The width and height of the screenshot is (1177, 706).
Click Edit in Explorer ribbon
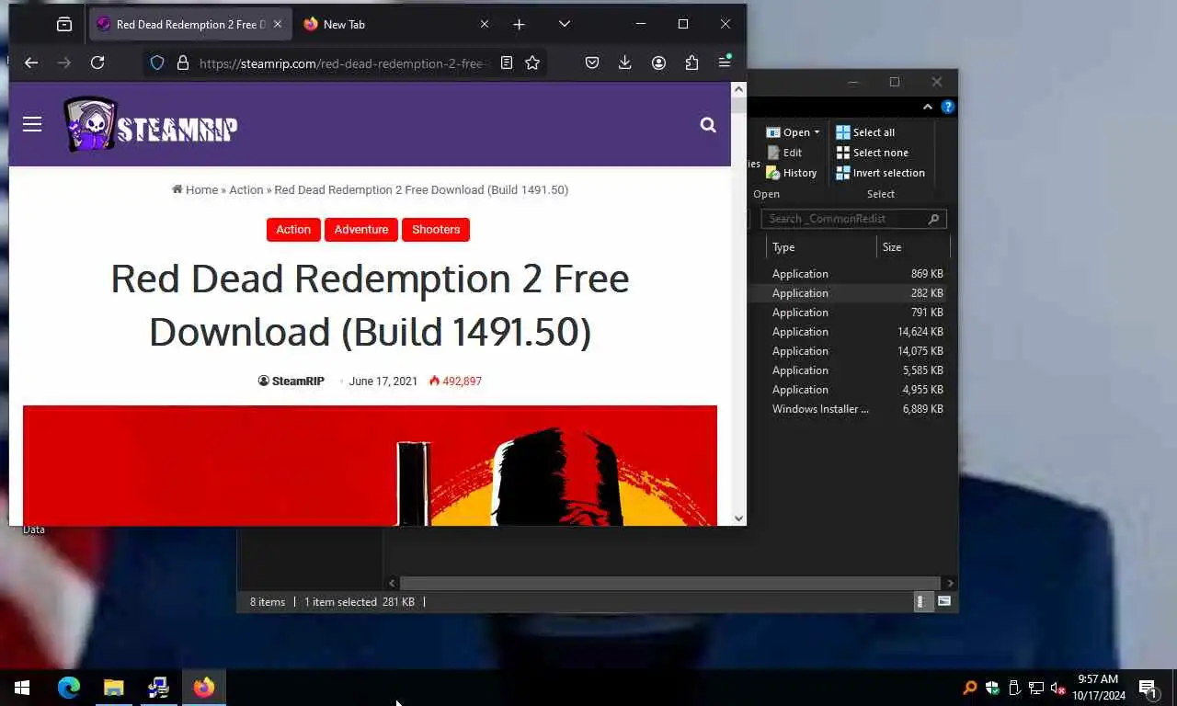[x=784, y=153]
